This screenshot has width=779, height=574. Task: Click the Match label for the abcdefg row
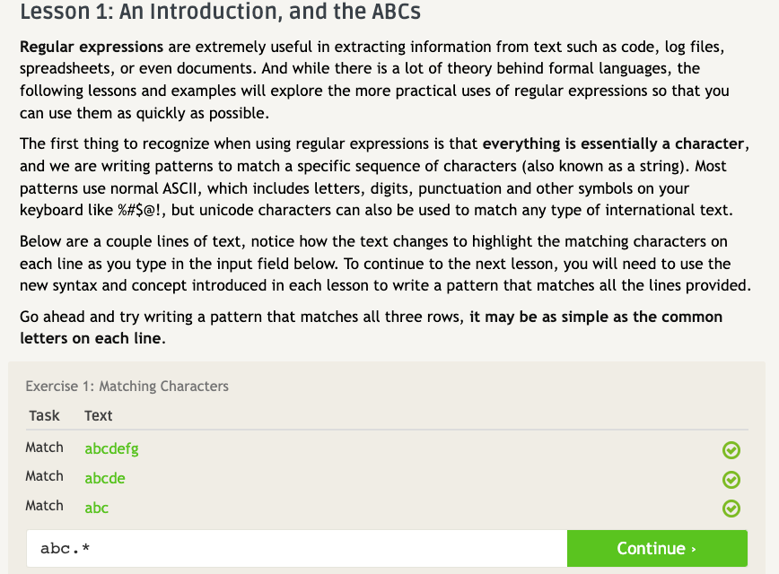(44, 448)
